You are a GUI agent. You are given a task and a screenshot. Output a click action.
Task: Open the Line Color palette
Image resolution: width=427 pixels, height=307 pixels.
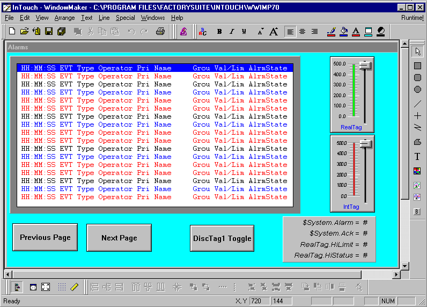point(331,32)
